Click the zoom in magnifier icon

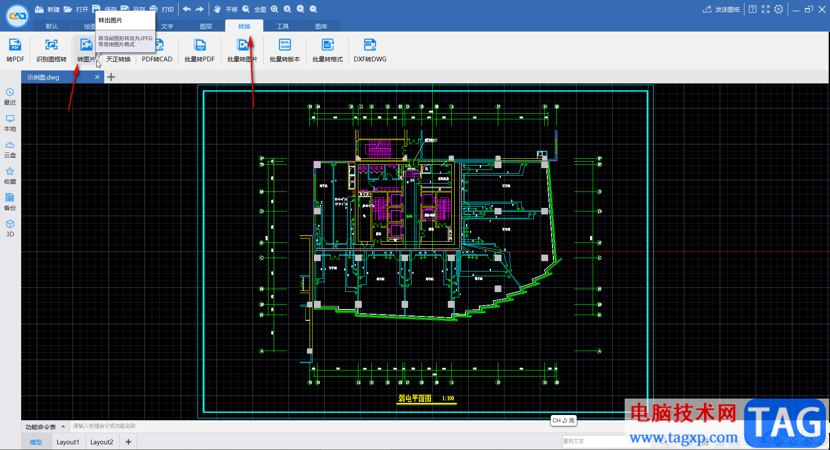point(300,9)
